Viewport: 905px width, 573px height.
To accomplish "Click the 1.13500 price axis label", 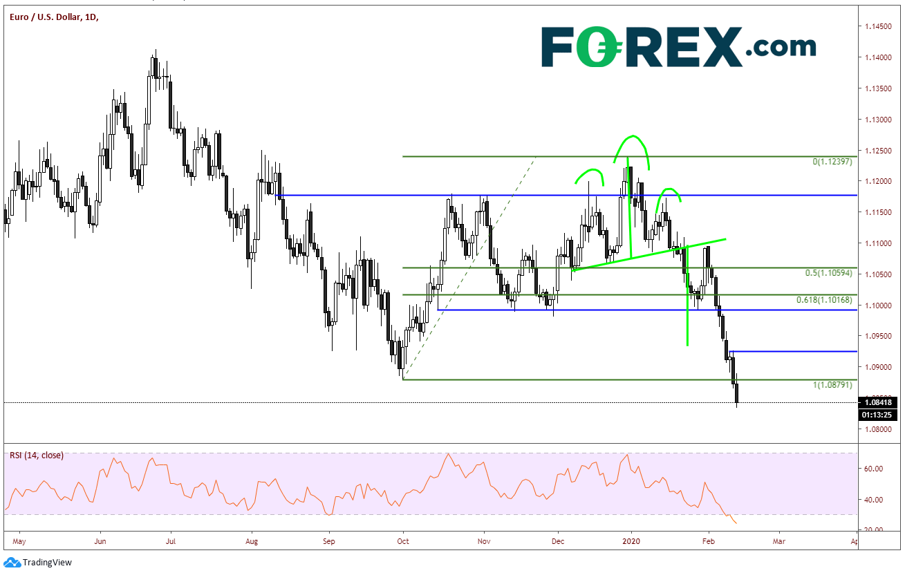I will [x=877, y=88].
